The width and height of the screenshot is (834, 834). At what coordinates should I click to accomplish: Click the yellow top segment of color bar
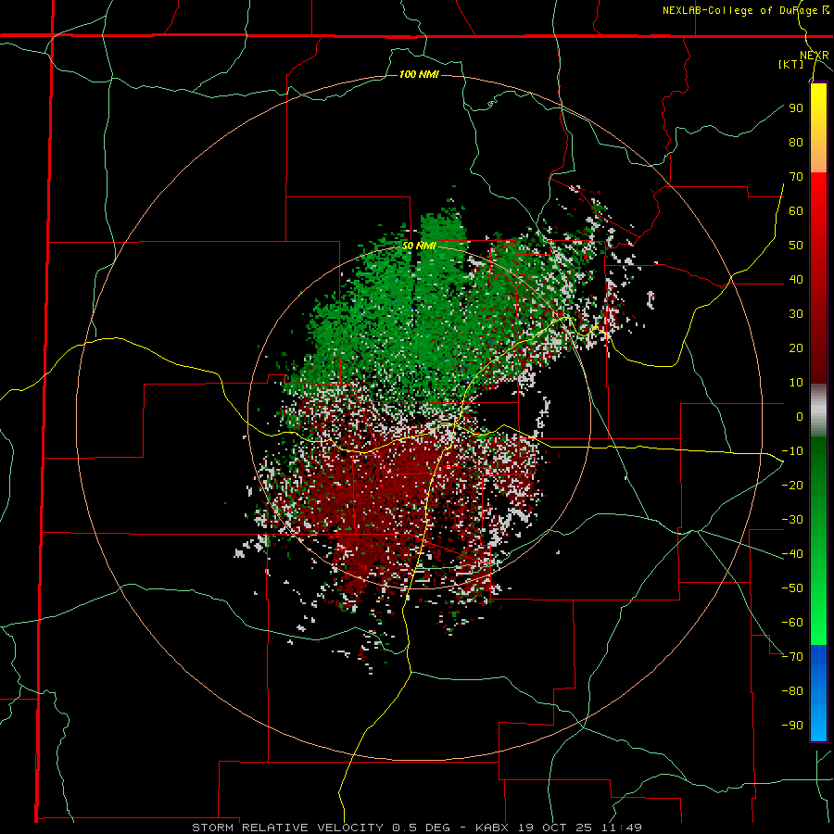818,128
